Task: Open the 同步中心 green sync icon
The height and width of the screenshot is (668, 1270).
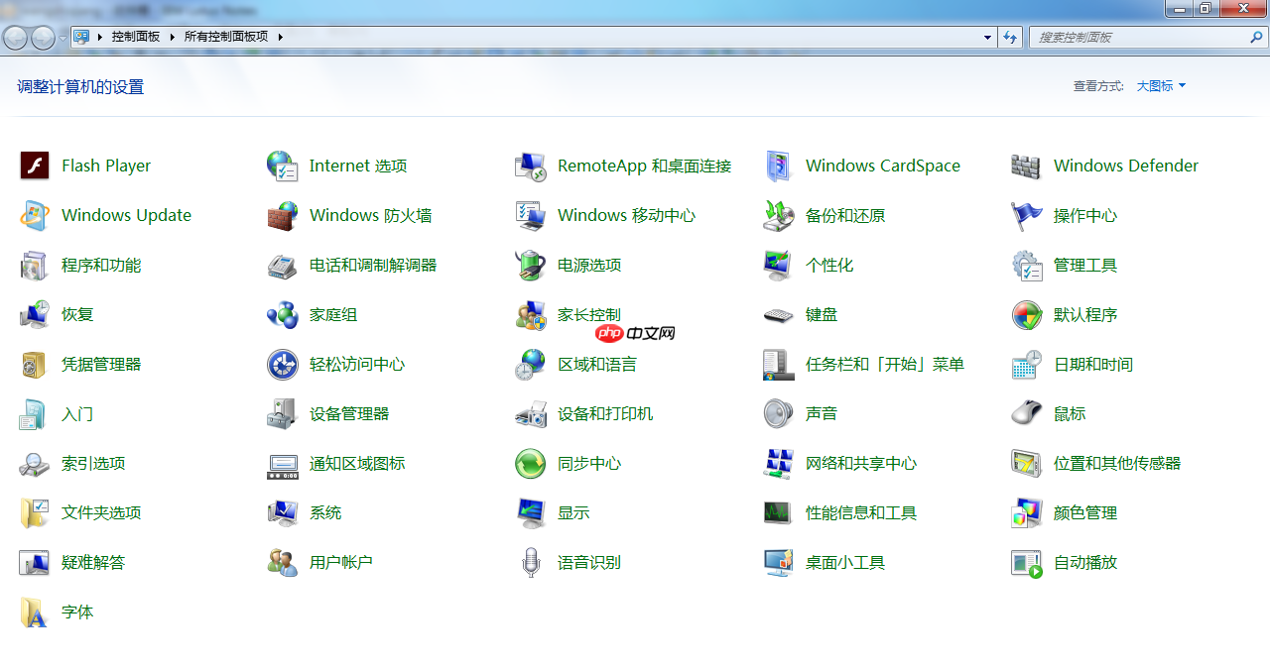Action: tap(531, 463)
